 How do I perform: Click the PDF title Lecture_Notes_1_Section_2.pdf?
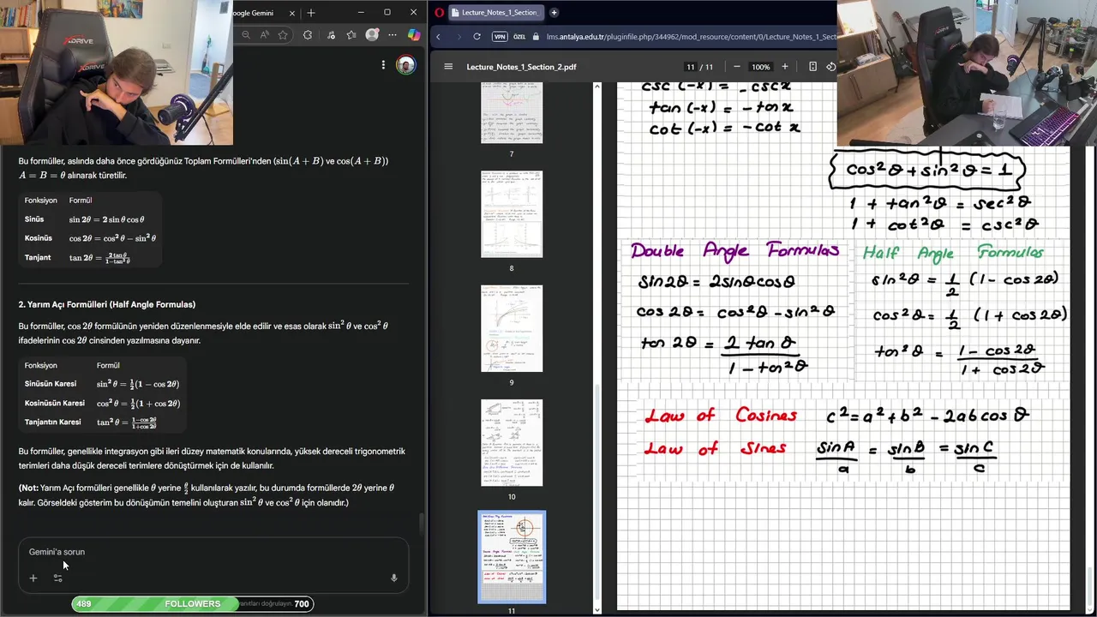coord(521,67)
